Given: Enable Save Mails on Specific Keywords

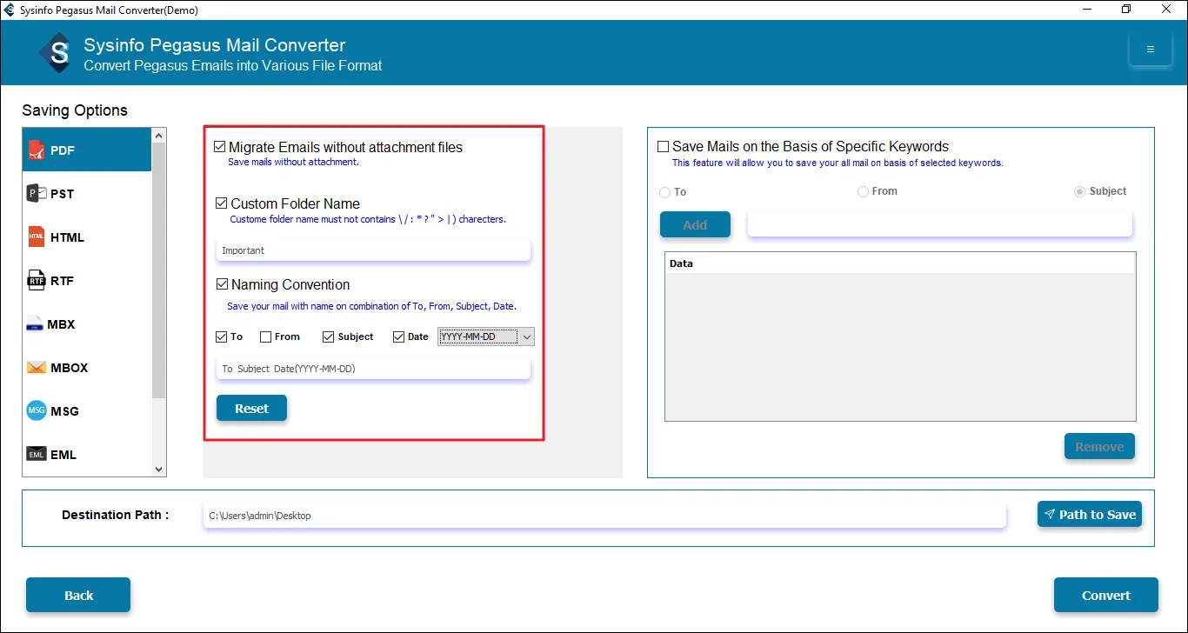Looking at the screenshot, I should [x=664, y=147].
